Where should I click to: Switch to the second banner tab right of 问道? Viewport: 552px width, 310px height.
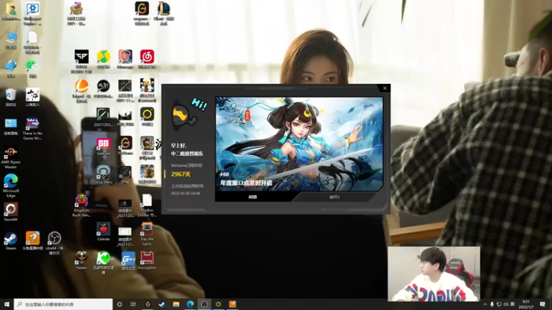click(335, 197)
